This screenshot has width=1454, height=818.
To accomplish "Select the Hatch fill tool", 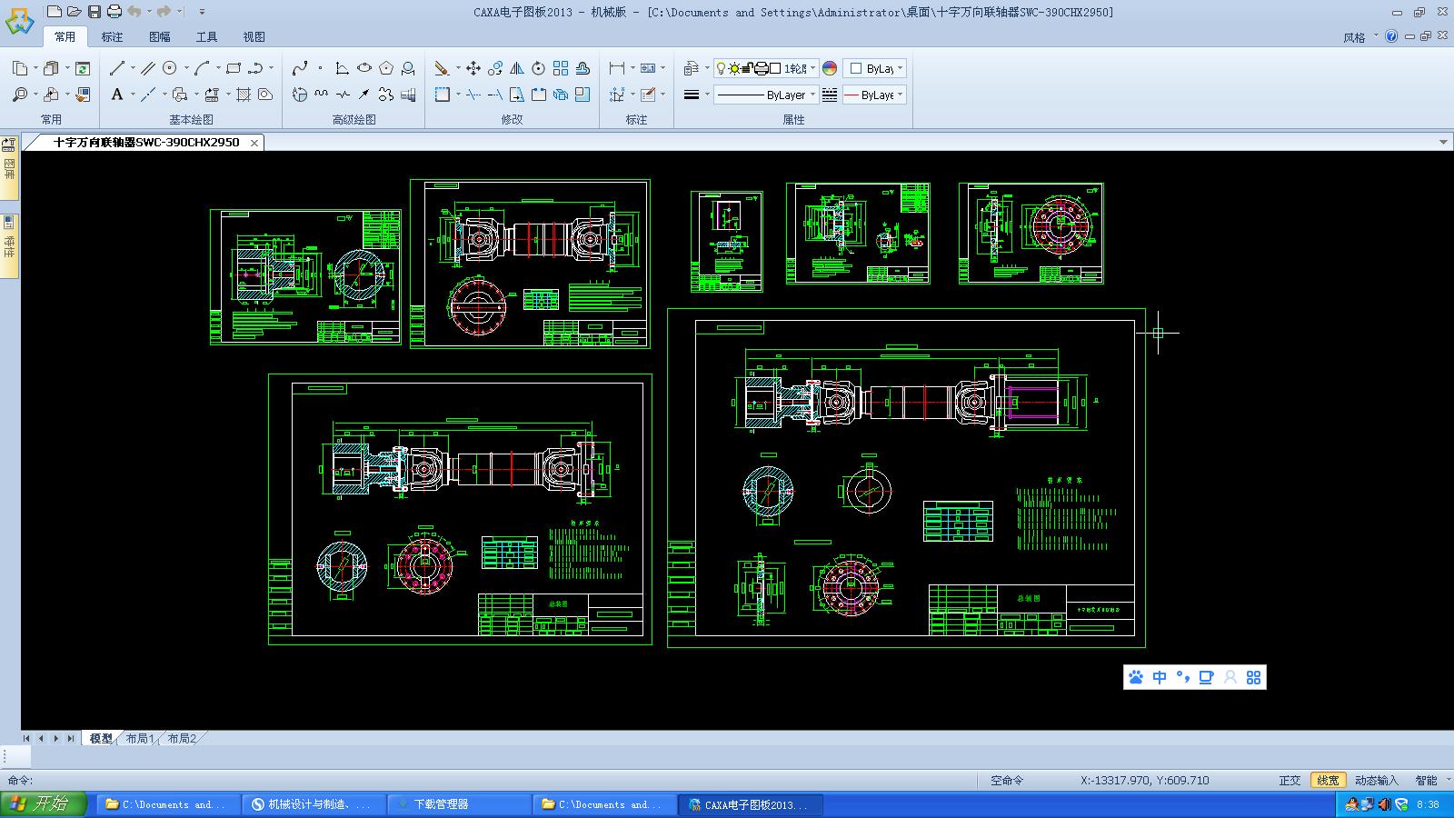I will [243, 95].
